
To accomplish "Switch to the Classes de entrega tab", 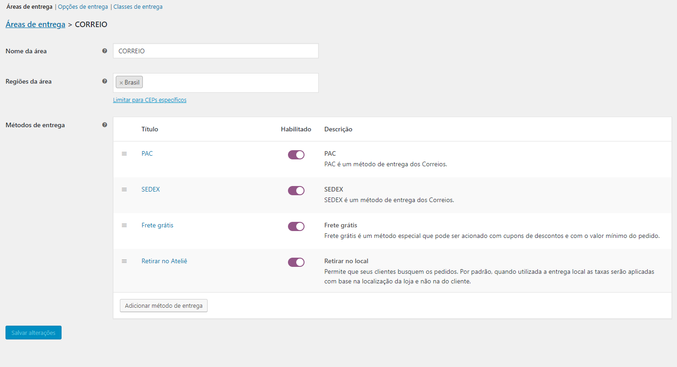I will coord(138,6).
